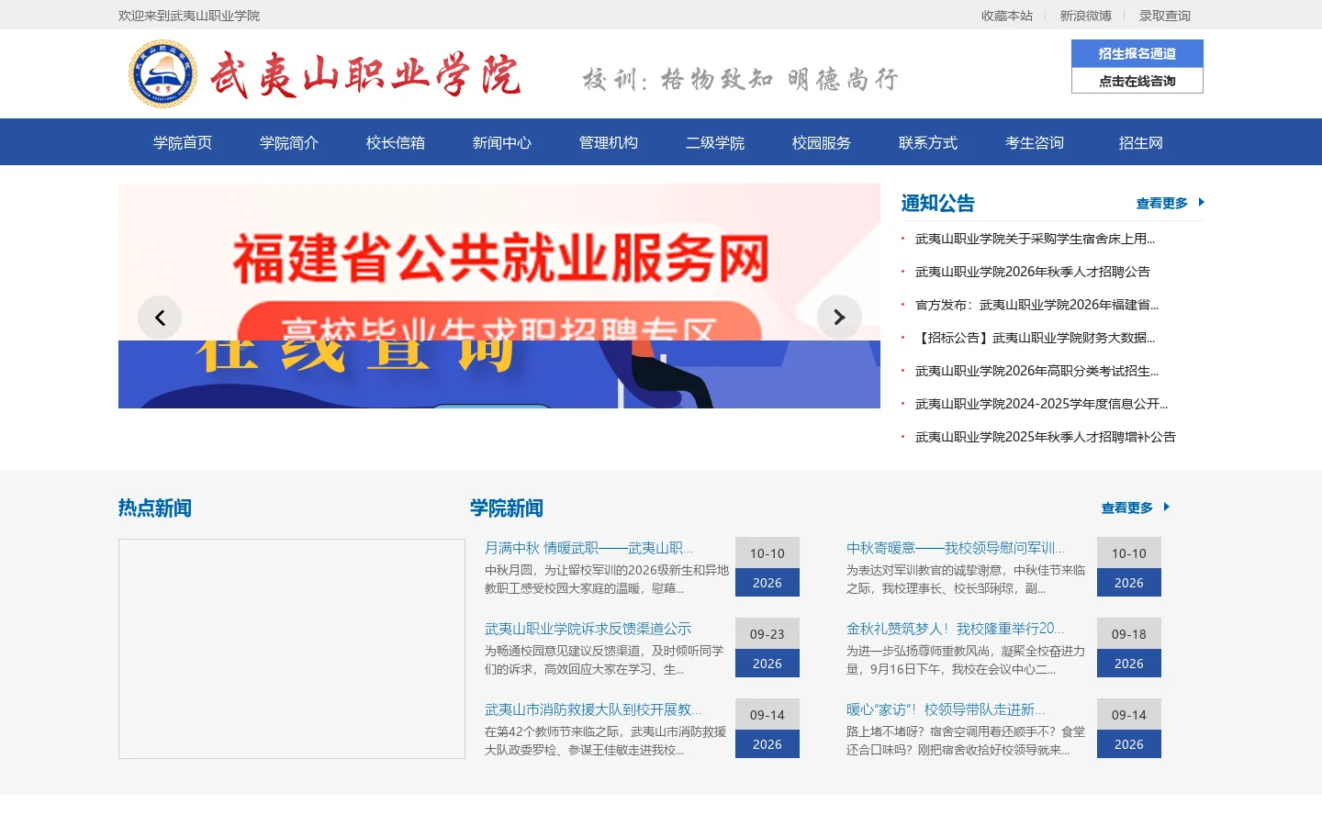
Task: Open 招标公告 财务大数据 notice
Action: pyautogui.click(x=1036, y=338)
